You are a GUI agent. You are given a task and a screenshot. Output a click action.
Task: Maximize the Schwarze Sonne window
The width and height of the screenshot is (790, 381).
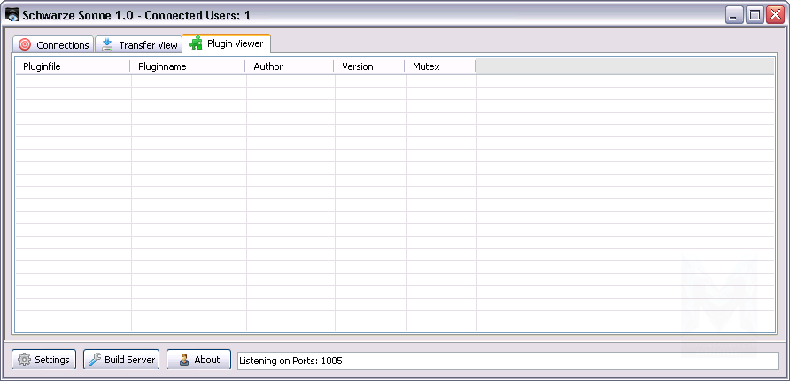[x=755, y=15]
